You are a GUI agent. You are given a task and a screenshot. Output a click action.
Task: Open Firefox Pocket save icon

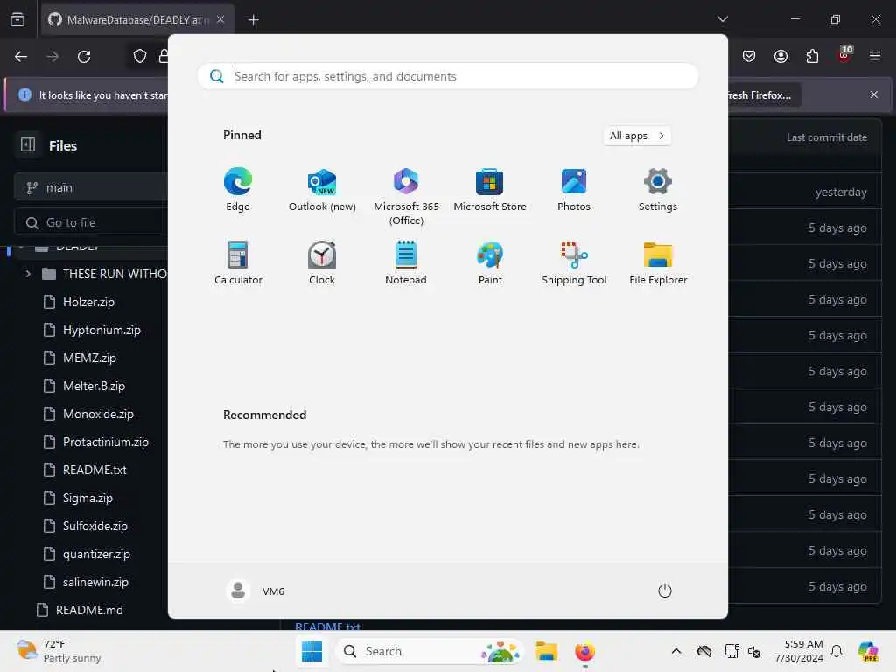(x=749, y=56)
